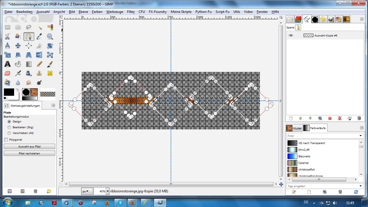Expand the gradient Filter dropdown
Image resolution: width=368 pixels, height=207 pixels.
[361, 136]
